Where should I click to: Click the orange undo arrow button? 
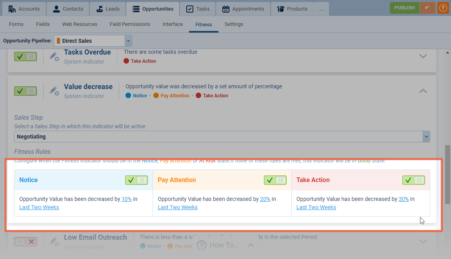427,8
